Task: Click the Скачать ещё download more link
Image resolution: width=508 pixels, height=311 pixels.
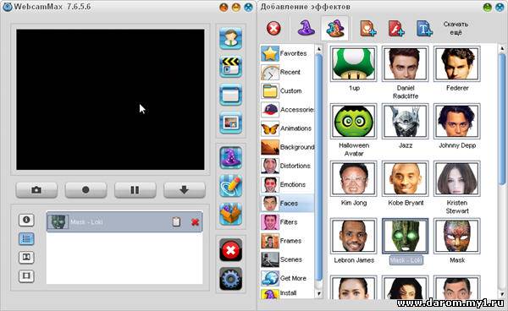Action: click(456, 29)
